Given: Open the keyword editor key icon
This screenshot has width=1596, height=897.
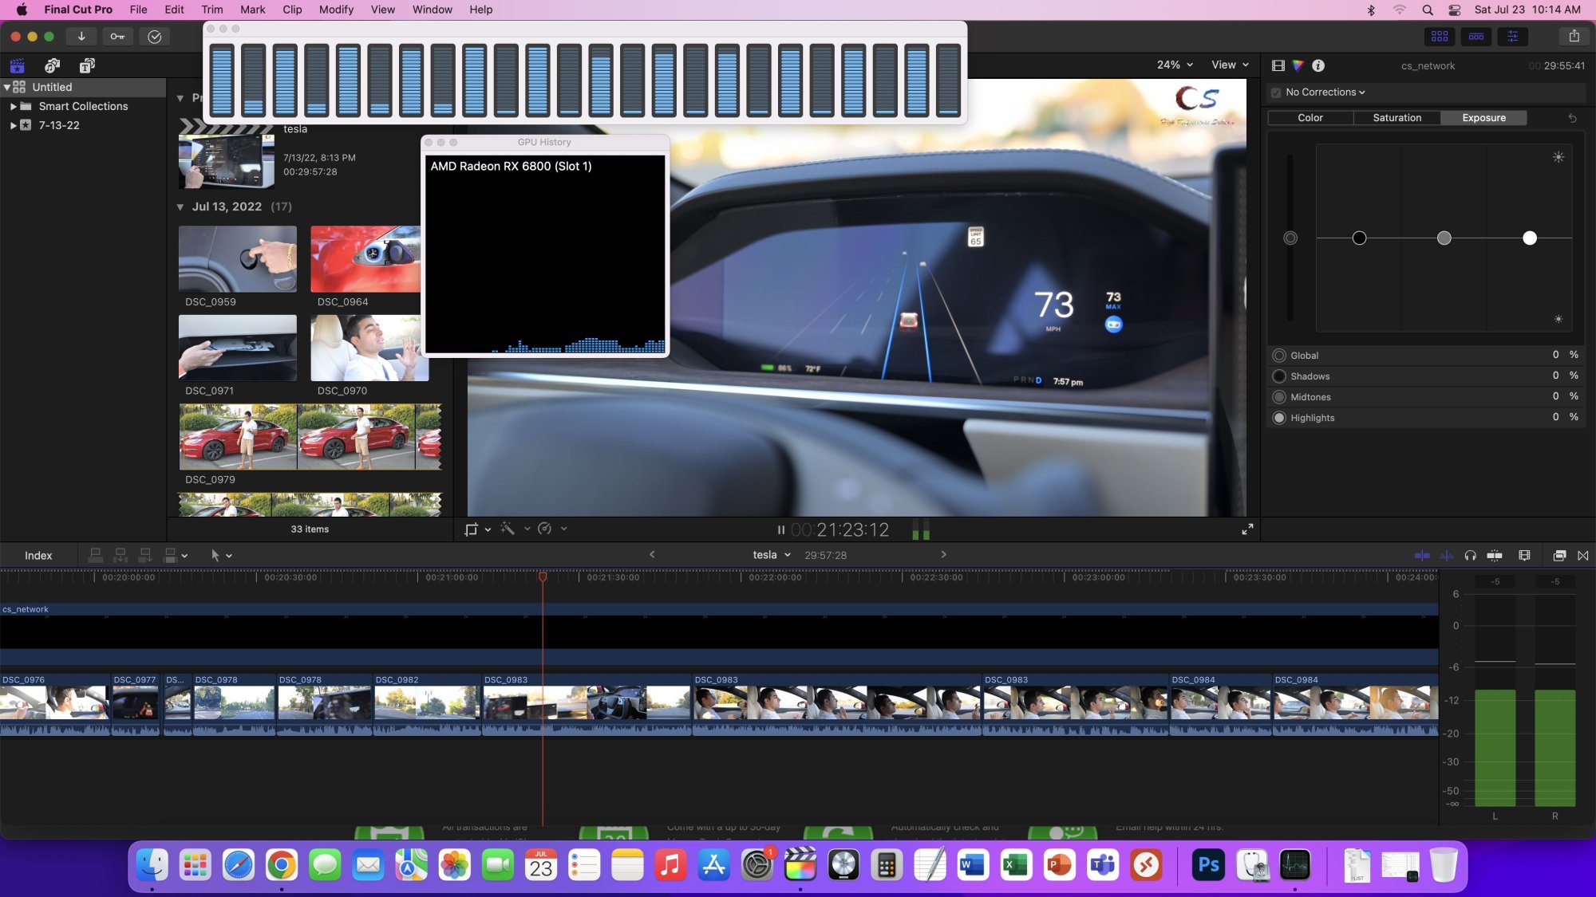Looking at the screenshot, I should coord(117,36).
